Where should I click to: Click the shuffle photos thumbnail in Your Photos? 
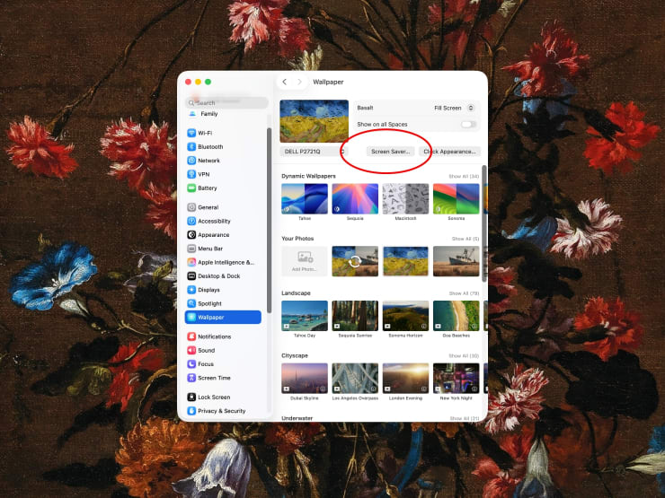355,261
